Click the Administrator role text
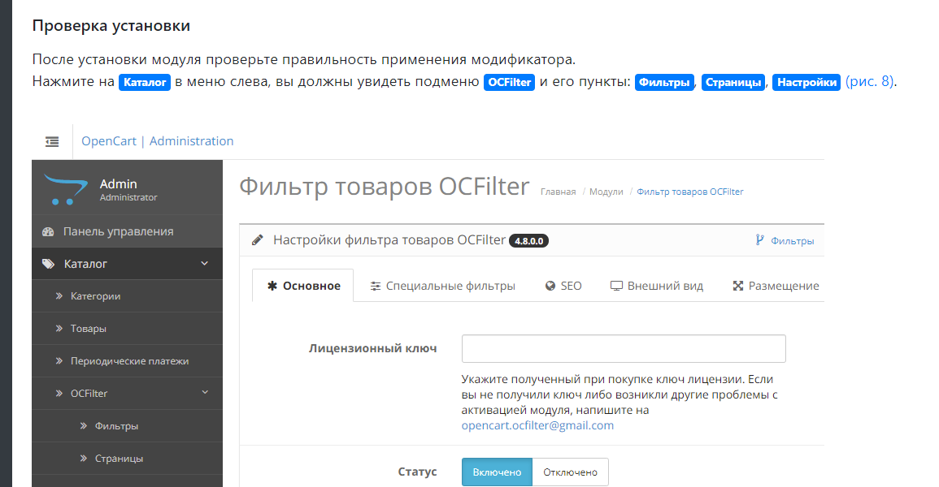The height and width of the screenshot is (487, 939). tap(128, 198)
